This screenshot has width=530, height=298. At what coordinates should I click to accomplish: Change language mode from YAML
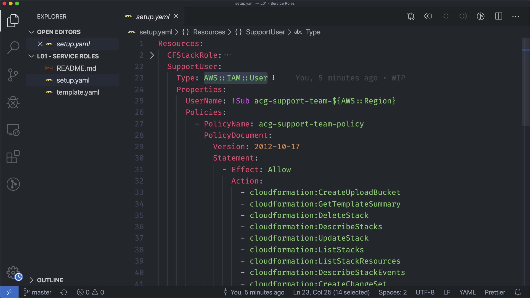tap(467, 292)
